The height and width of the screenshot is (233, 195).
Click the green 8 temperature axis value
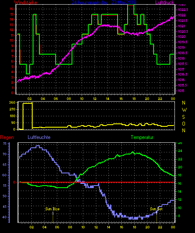[179, 216]
